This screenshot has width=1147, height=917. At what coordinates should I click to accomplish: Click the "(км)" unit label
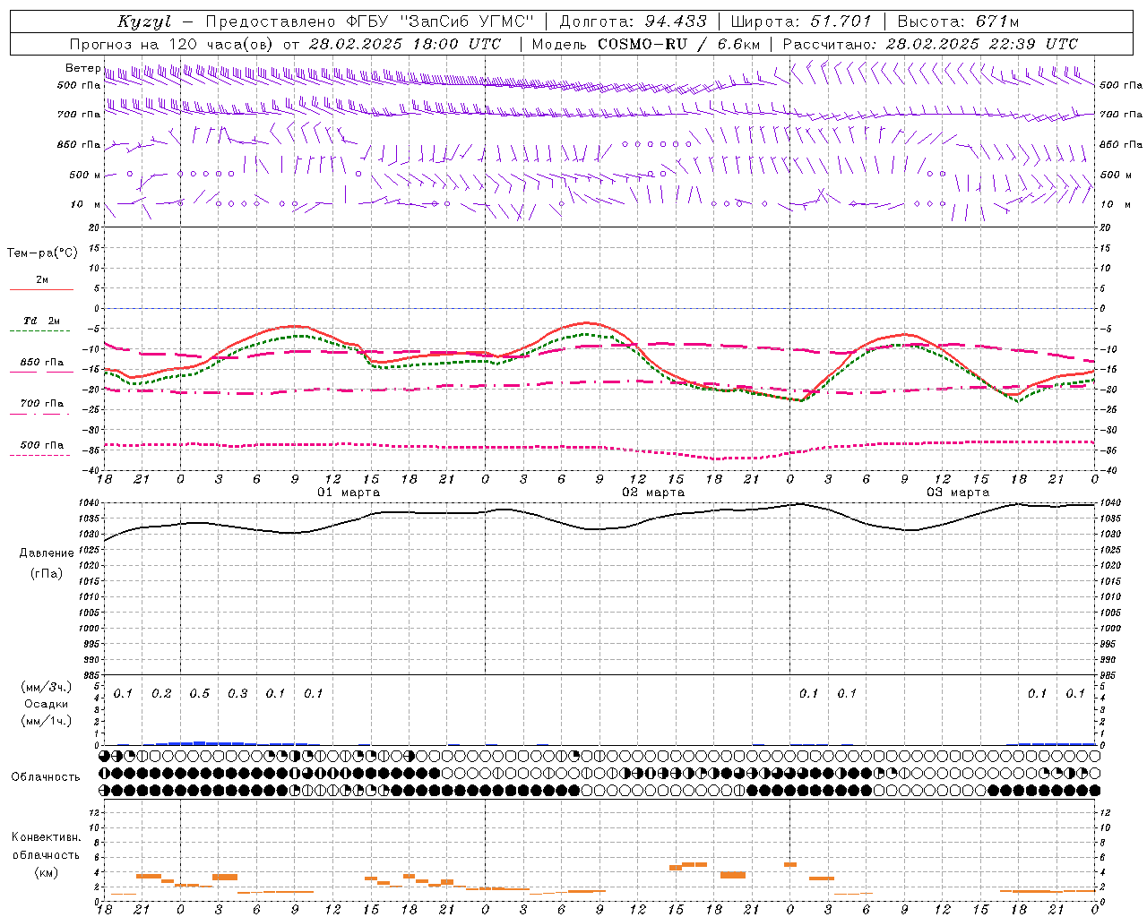tap(46, 872)
